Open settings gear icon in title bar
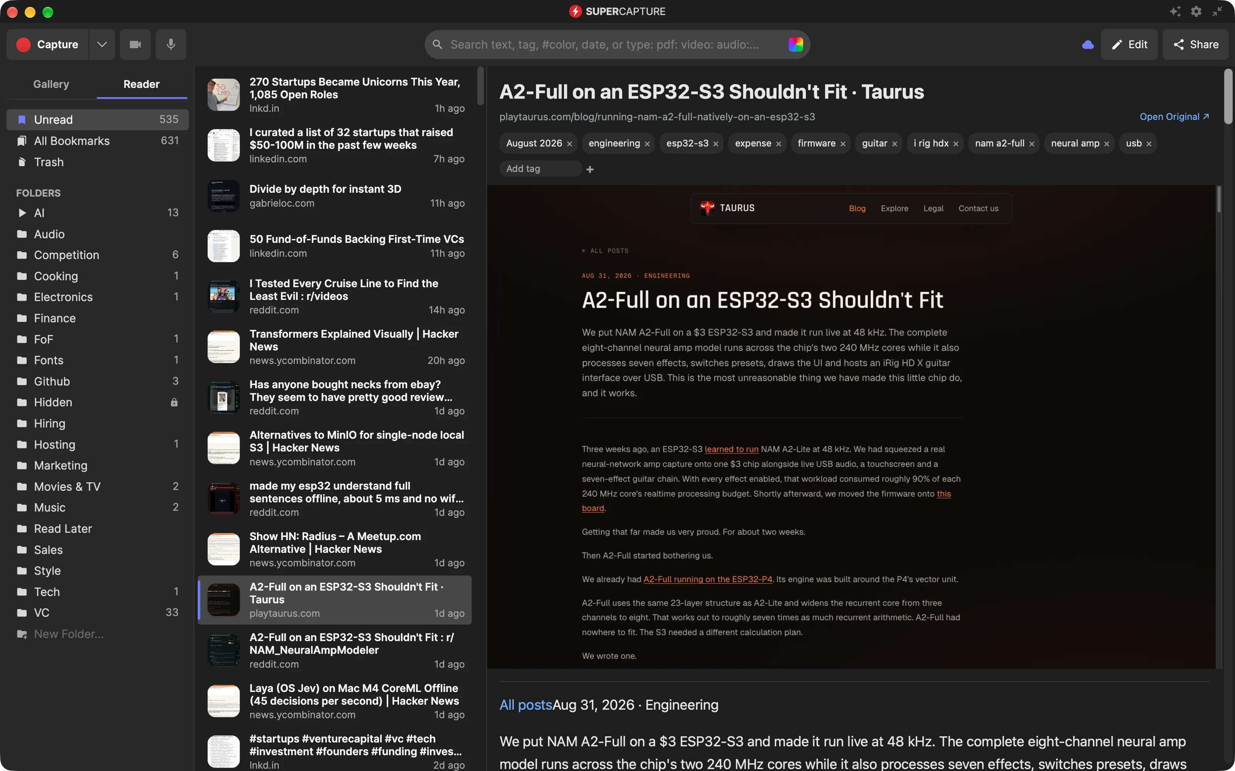The height and width of the screenshot is (771, 1235). point(1196,11)
